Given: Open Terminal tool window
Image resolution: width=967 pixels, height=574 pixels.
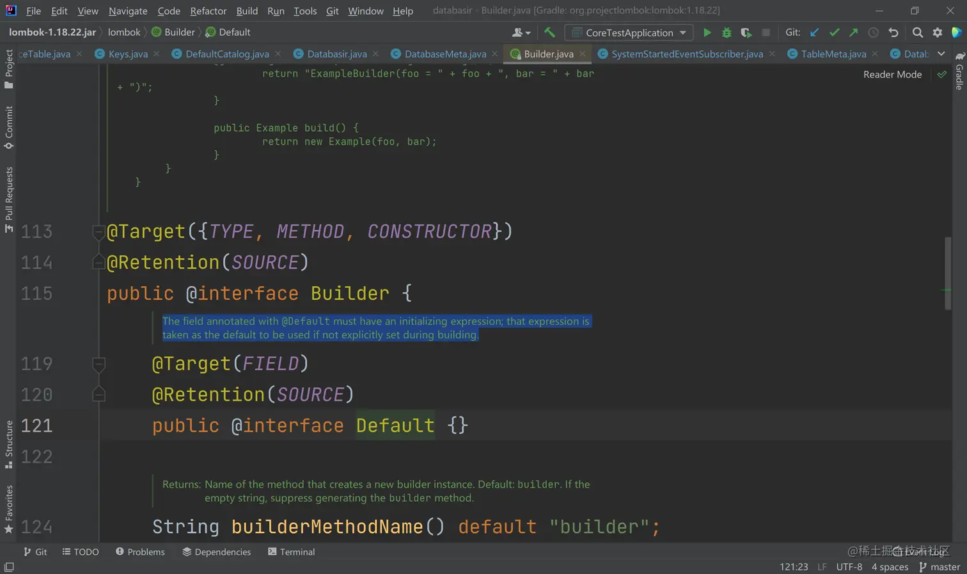Looking at the screenshot, I should pos(292,552).
